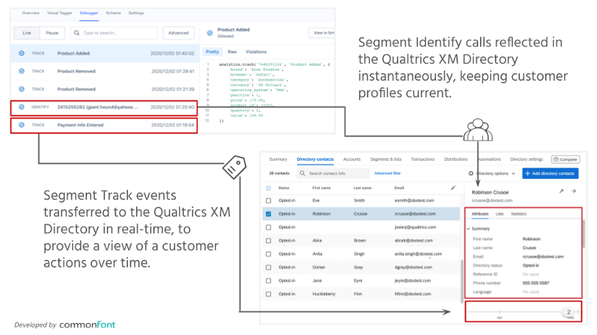The height and width of the screenshot is (335, 597).
Task: Sort by the Email column header
Action: coord(399,188)
